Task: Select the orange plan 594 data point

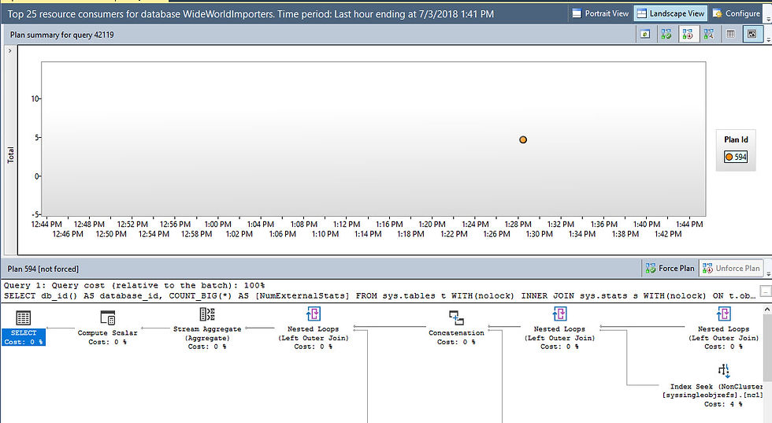Action: [x=523, y=140]
